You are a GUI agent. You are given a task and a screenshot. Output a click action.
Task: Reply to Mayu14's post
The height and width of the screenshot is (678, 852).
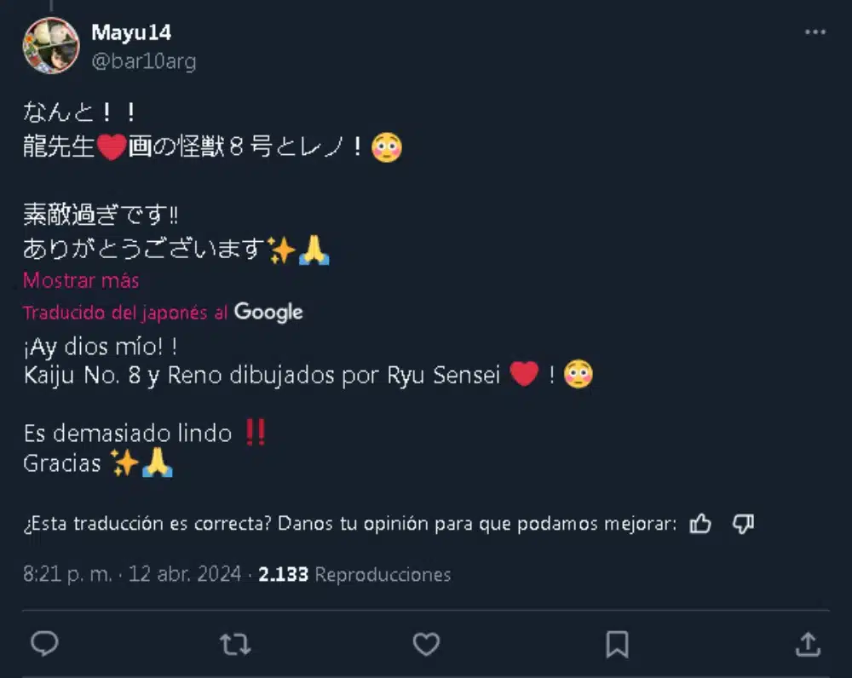44,644
